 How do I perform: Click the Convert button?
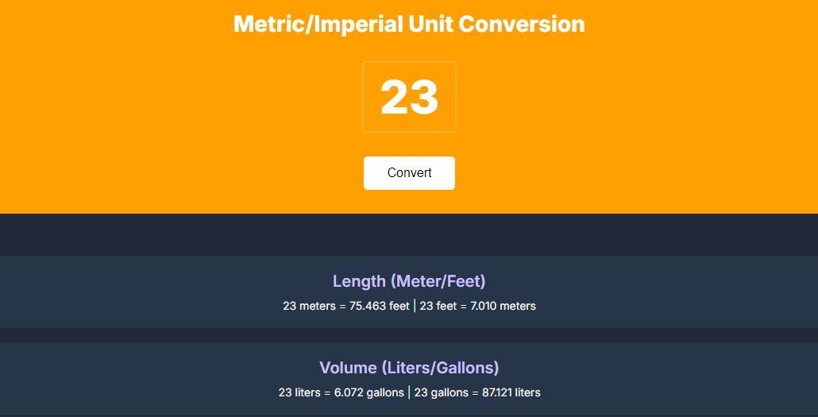[409, 173]
